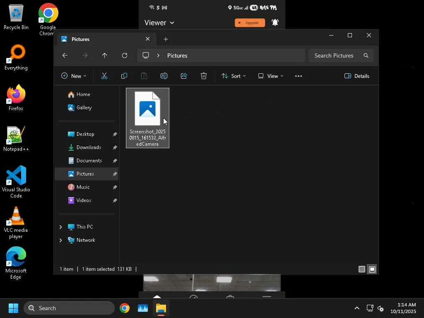Open the See more ellipsis menu

[x=299, y=76]
